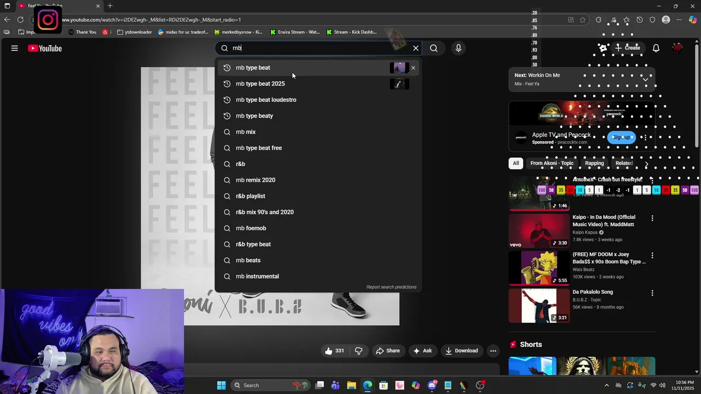This screenshot has height=394, width=701.
Task: Open options for Kaipo - In Da Mood video
Action: [652, 218]
